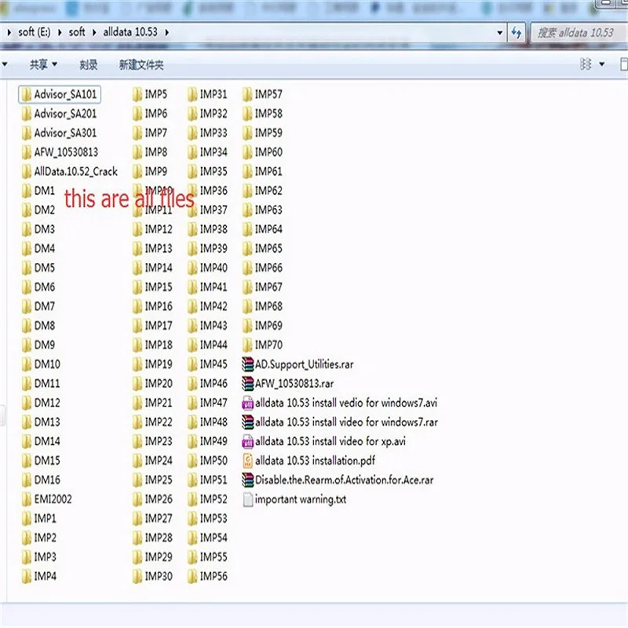Navigate to soft (E:) in the address bar

tap(35, 32)
